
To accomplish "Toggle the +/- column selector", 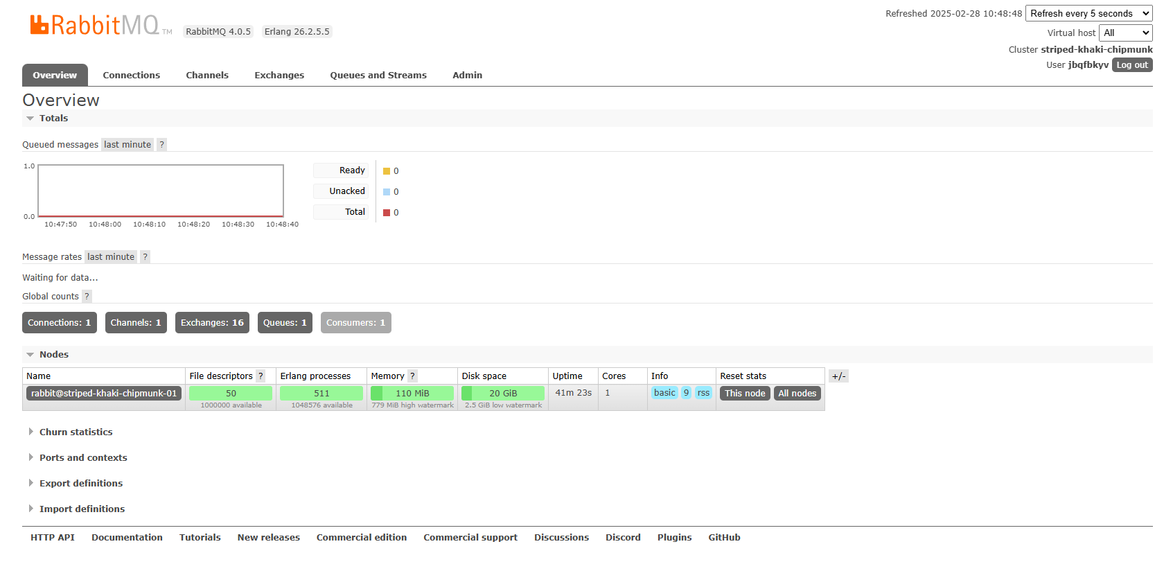I will pos(838,376).
